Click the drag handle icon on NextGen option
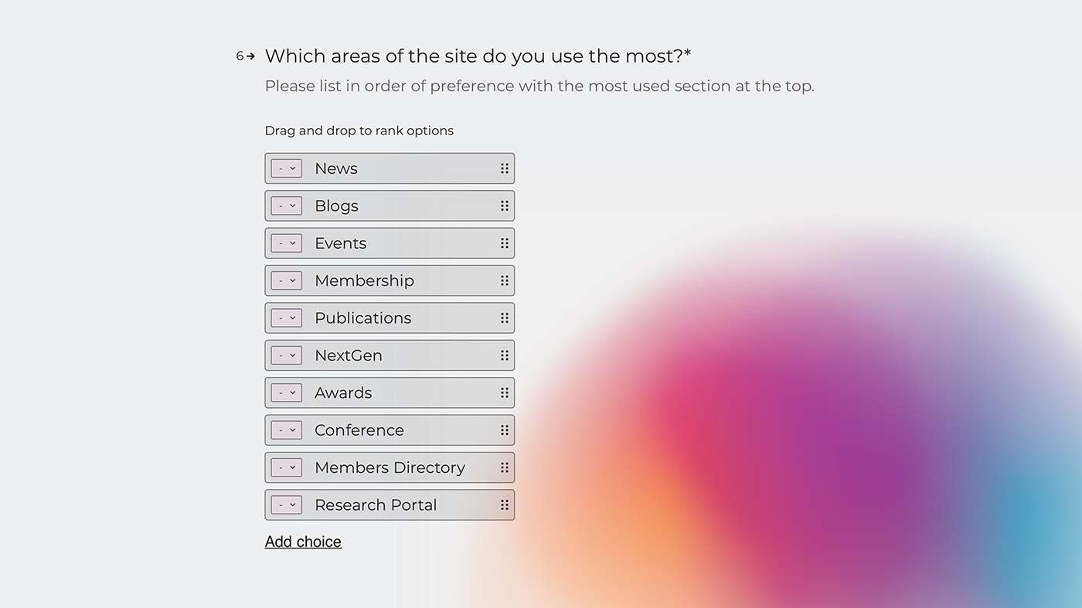The width and height of the screenshot is (1082, 608). (x=504, y=355)
